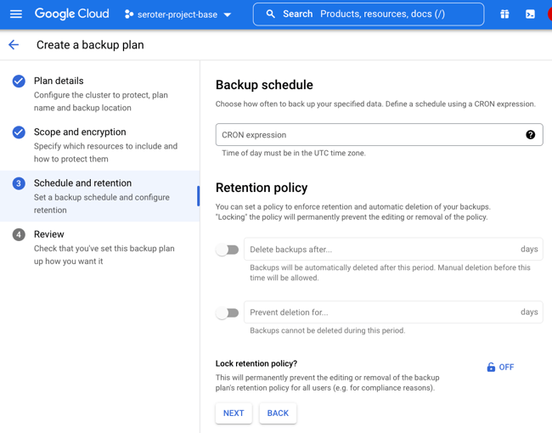Click the CRON expression input field

point(369,135)
